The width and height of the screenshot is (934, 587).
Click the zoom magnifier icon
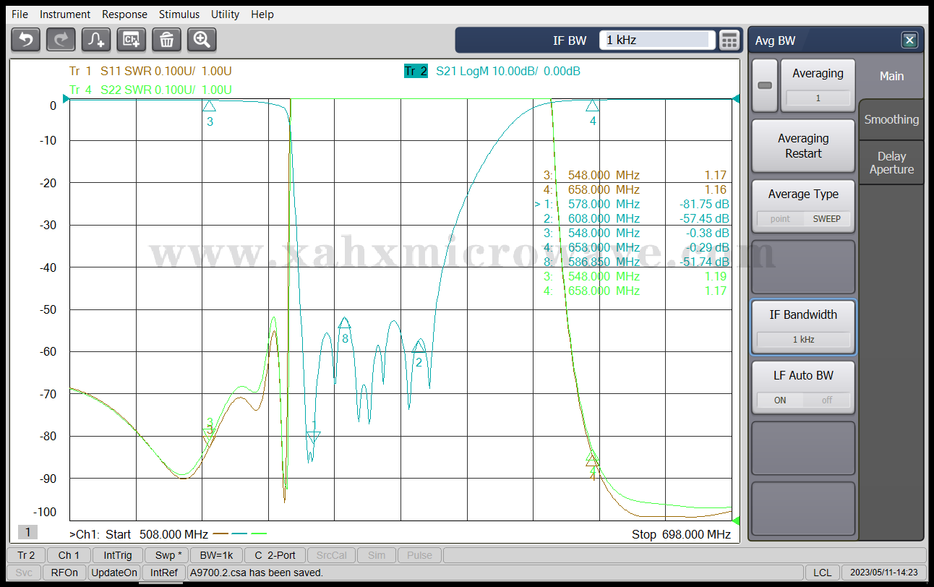(x=202, y=40)
